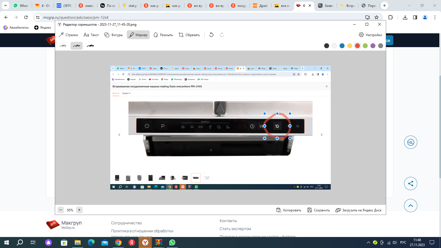This screenshot has height=248, width=441.
Task: Pick the gray marker color
Action: [x=381, y=46]
